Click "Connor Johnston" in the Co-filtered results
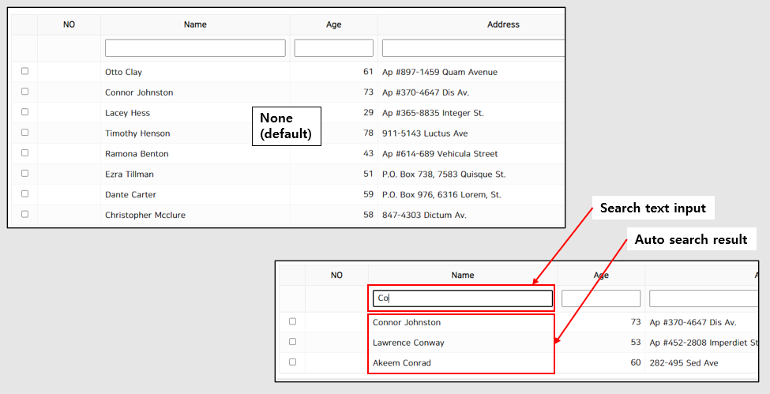This screenshot has width=770, height=394. [407, 323]
